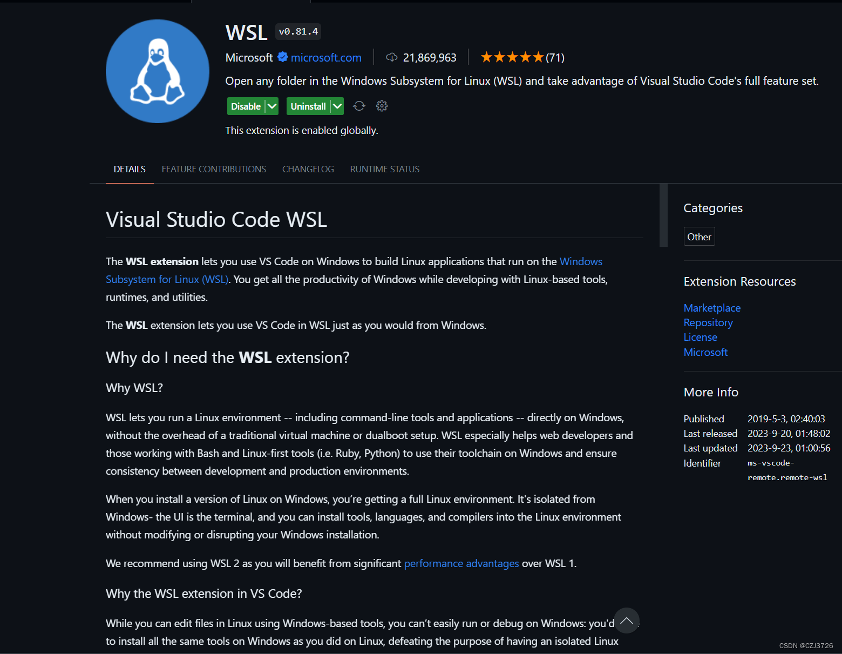Click the performance advantages link
842x654 pixels.
tap(461, 563)
